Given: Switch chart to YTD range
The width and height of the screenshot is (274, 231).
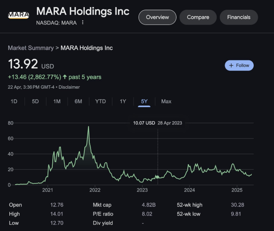Looking at the screenshot, I should (100, 101).
